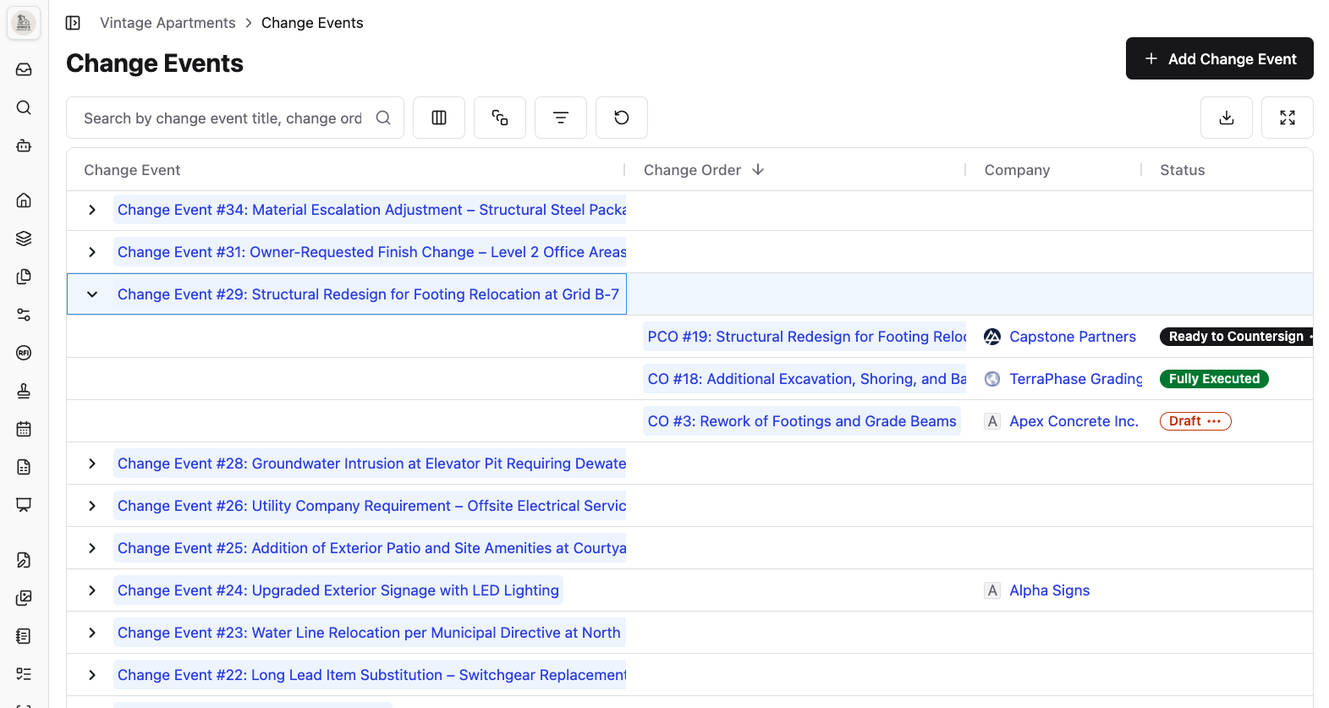
Task: Open the copied documents sidebar icon
Action: (24, 277)
